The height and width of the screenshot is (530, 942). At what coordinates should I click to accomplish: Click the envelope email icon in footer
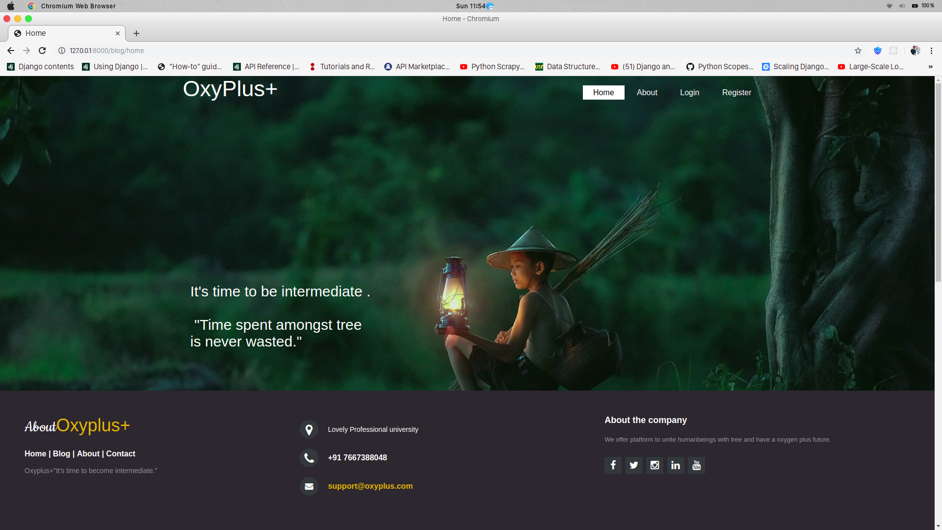tap(309, 486)
